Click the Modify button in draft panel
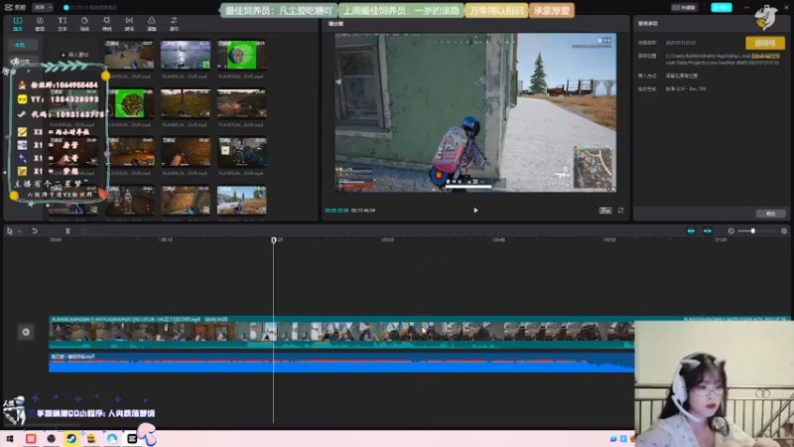The width and height of the screenshot is (794, 447). [x=770, y=214]
